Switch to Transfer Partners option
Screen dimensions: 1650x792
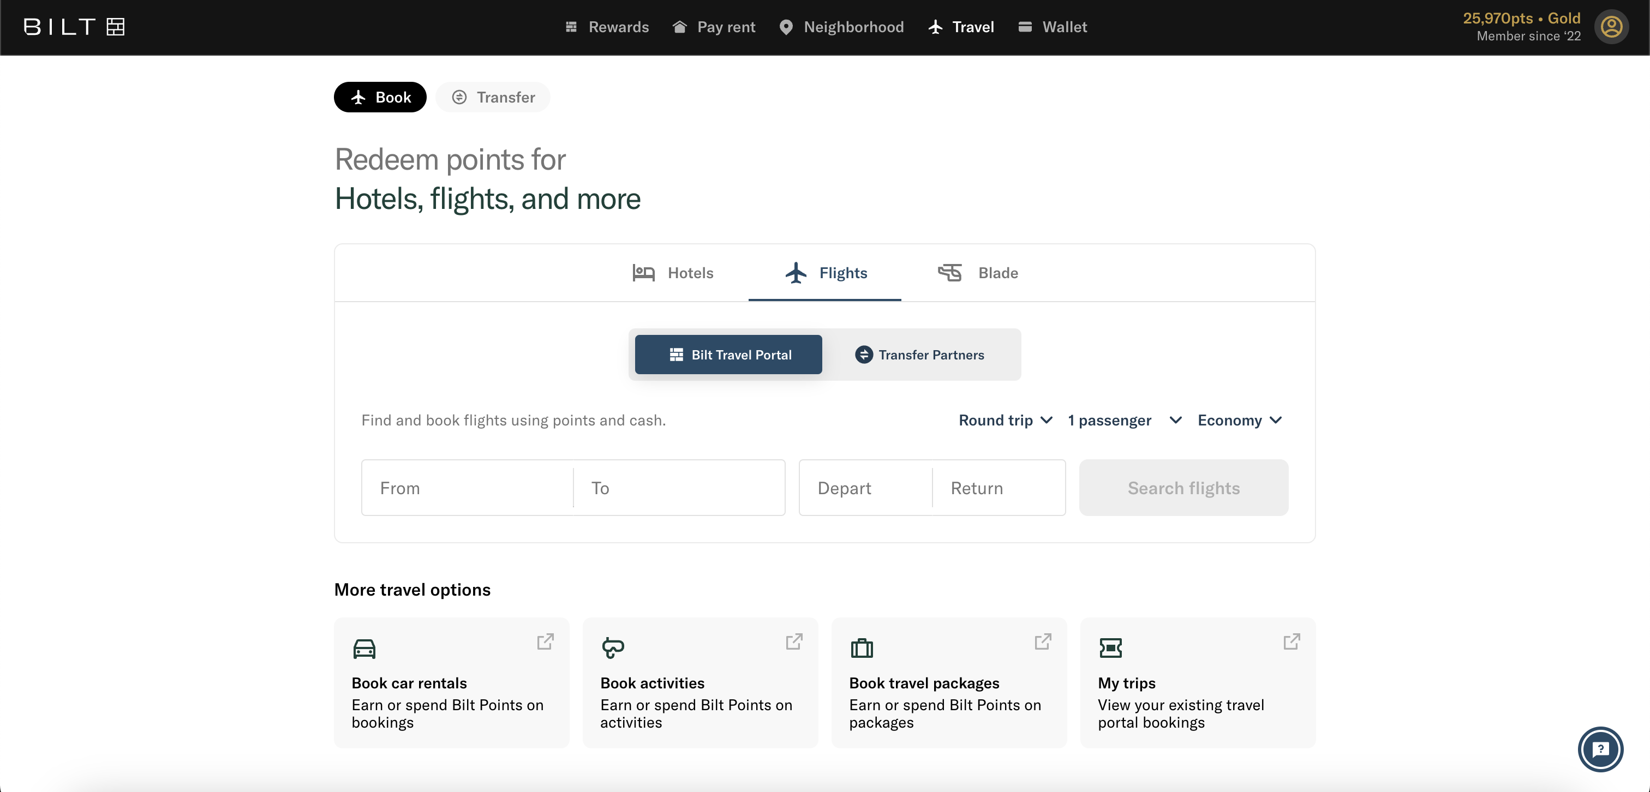click(920, 355)
